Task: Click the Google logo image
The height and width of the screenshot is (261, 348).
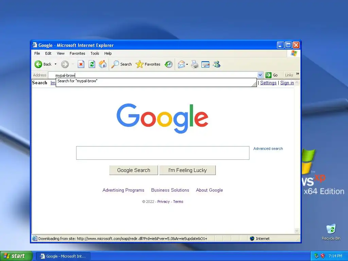Action: click(x=162, y=118)
